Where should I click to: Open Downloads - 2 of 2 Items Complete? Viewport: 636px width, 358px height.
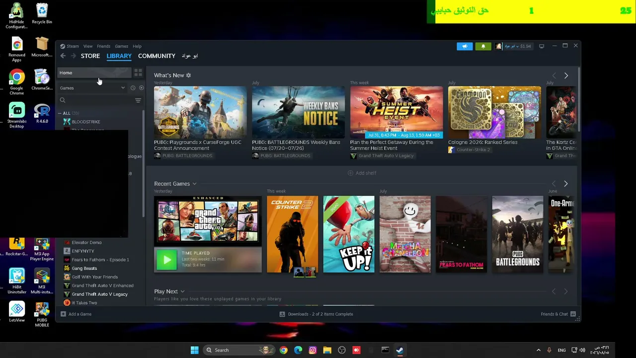pos(320,314)
